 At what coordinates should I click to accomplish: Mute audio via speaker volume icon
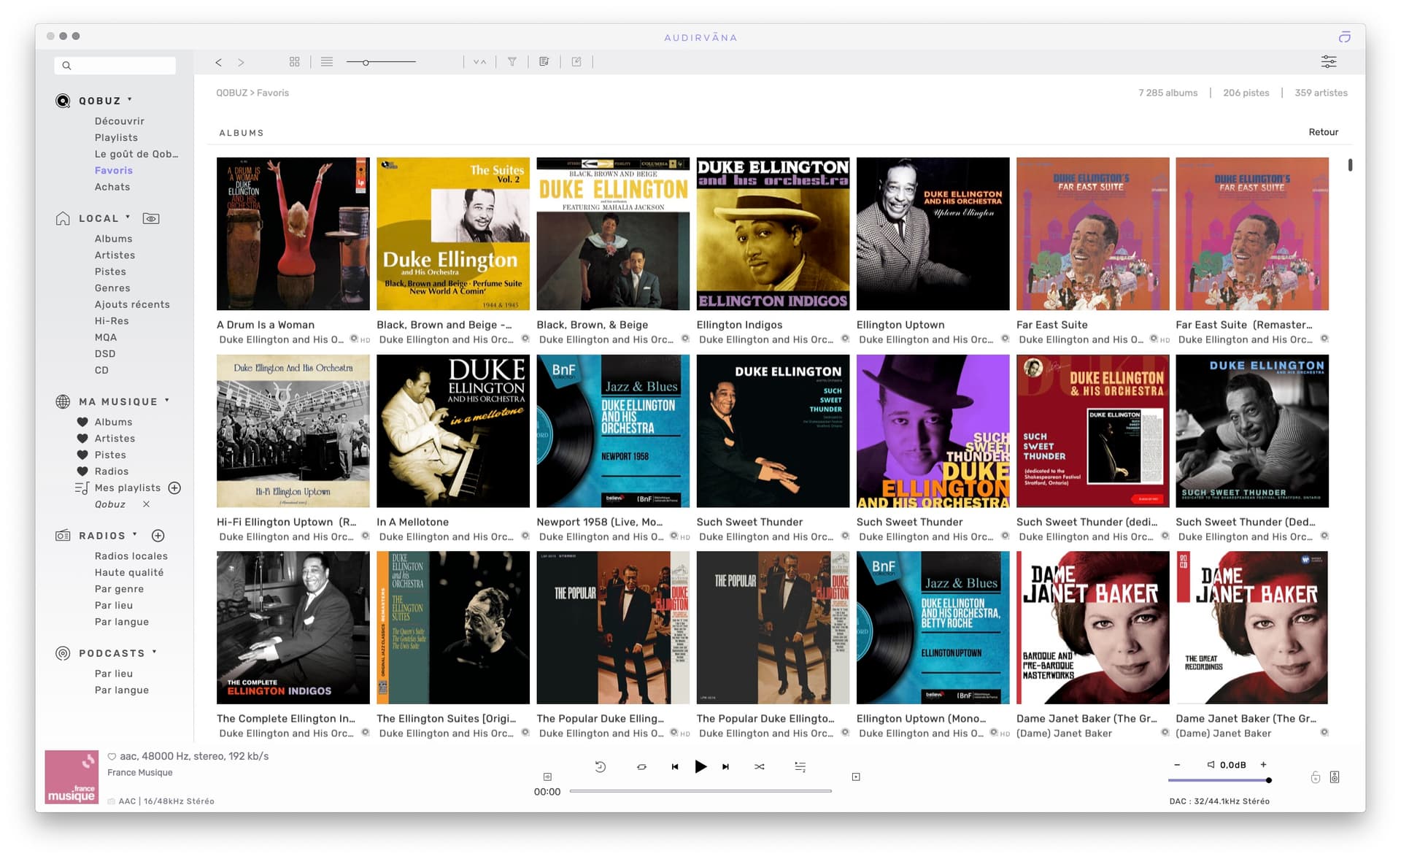[1211, 765]
